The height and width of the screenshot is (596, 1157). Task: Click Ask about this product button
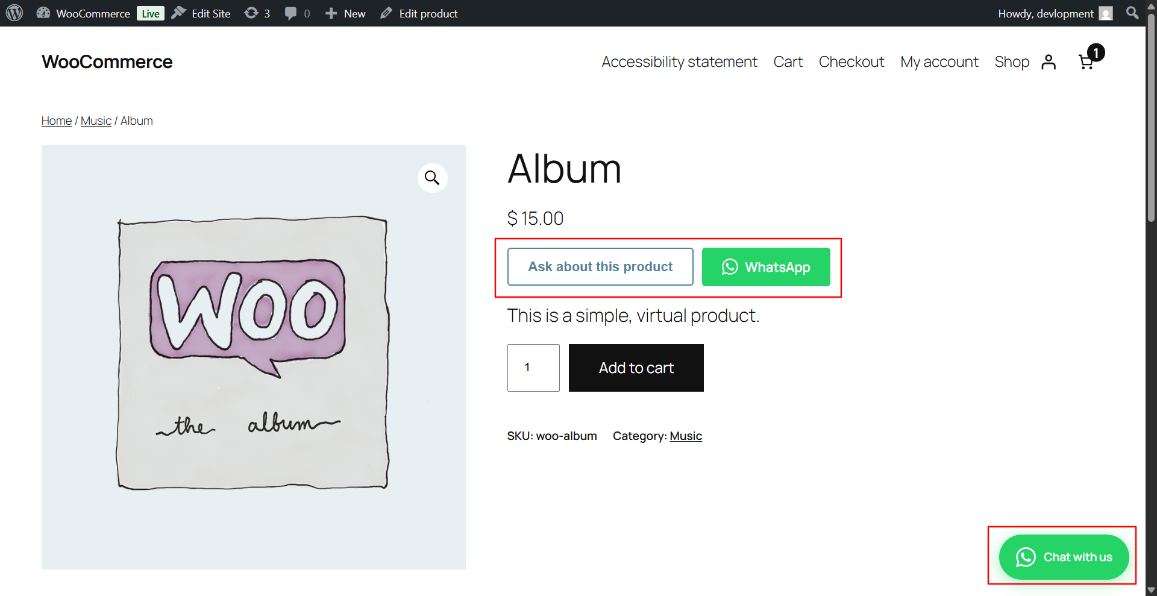pyautogui.click(x=600, y=266)
